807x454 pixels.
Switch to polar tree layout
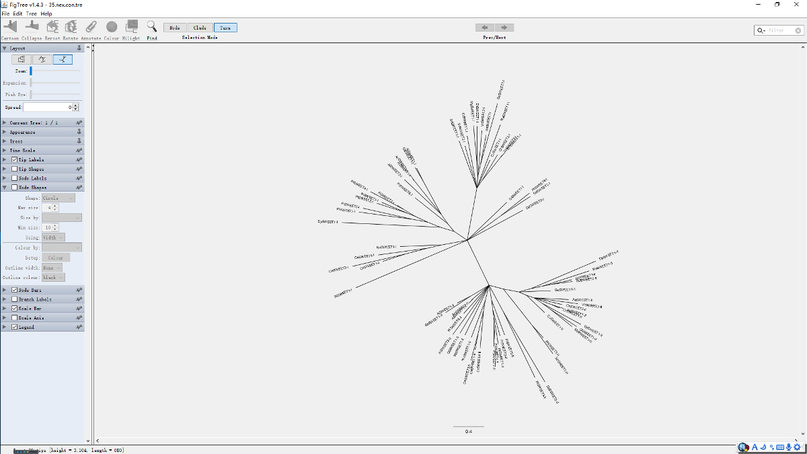(x=42, y=59)
